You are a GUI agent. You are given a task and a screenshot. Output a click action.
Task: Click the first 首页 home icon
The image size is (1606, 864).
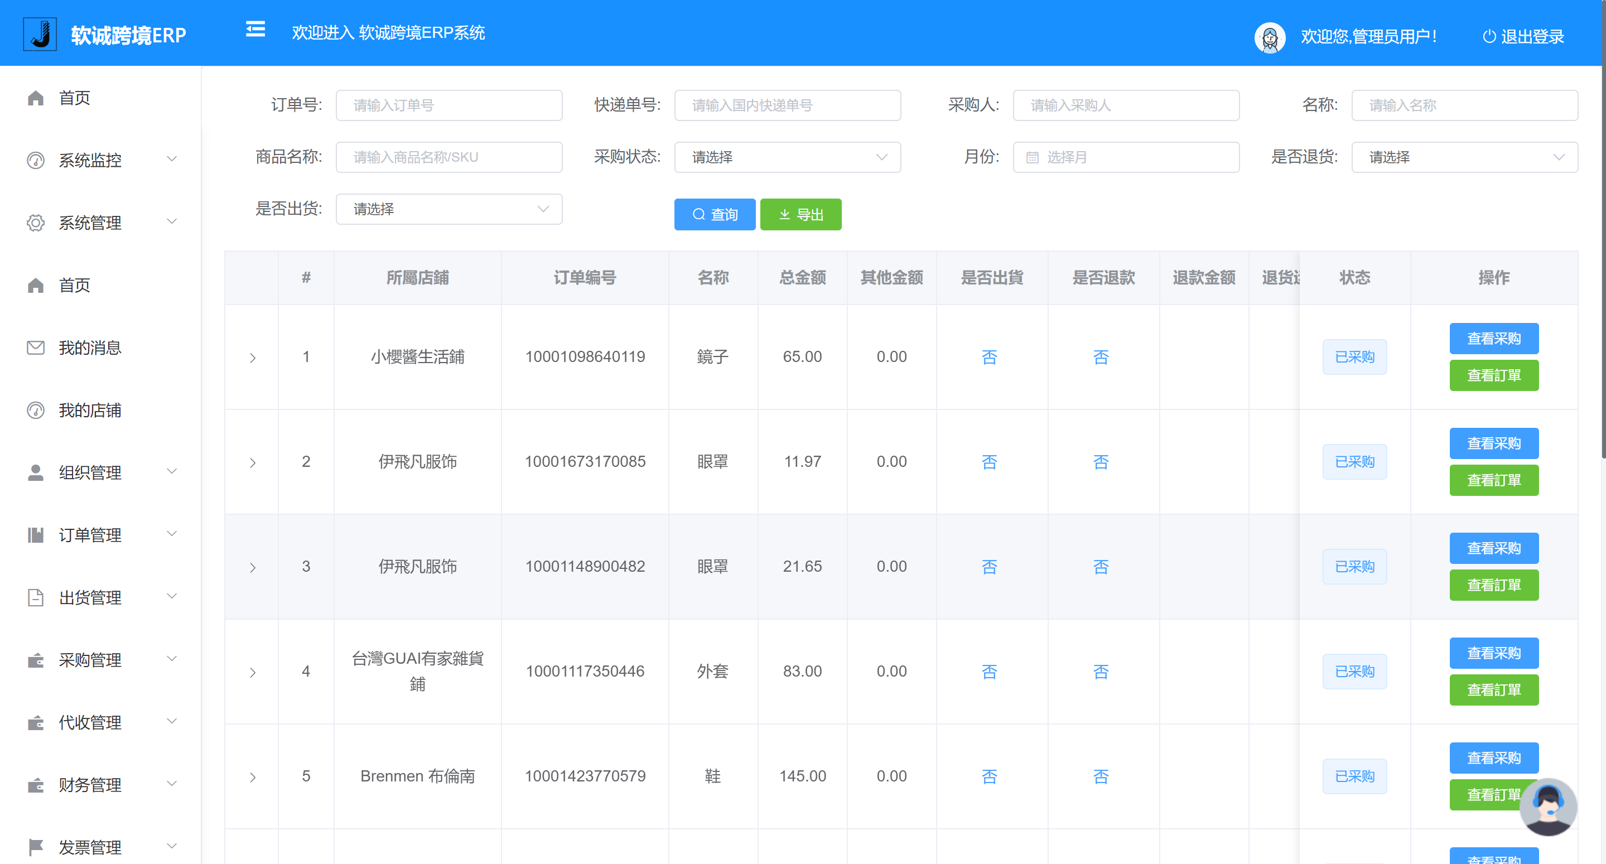point(36,98)
